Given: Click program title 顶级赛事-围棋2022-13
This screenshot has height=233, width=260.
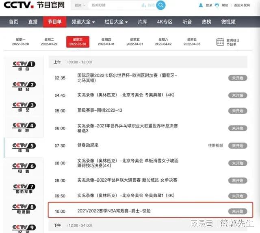Looking at the screenshot, I should pyautogui.click(x=100, y=110).
